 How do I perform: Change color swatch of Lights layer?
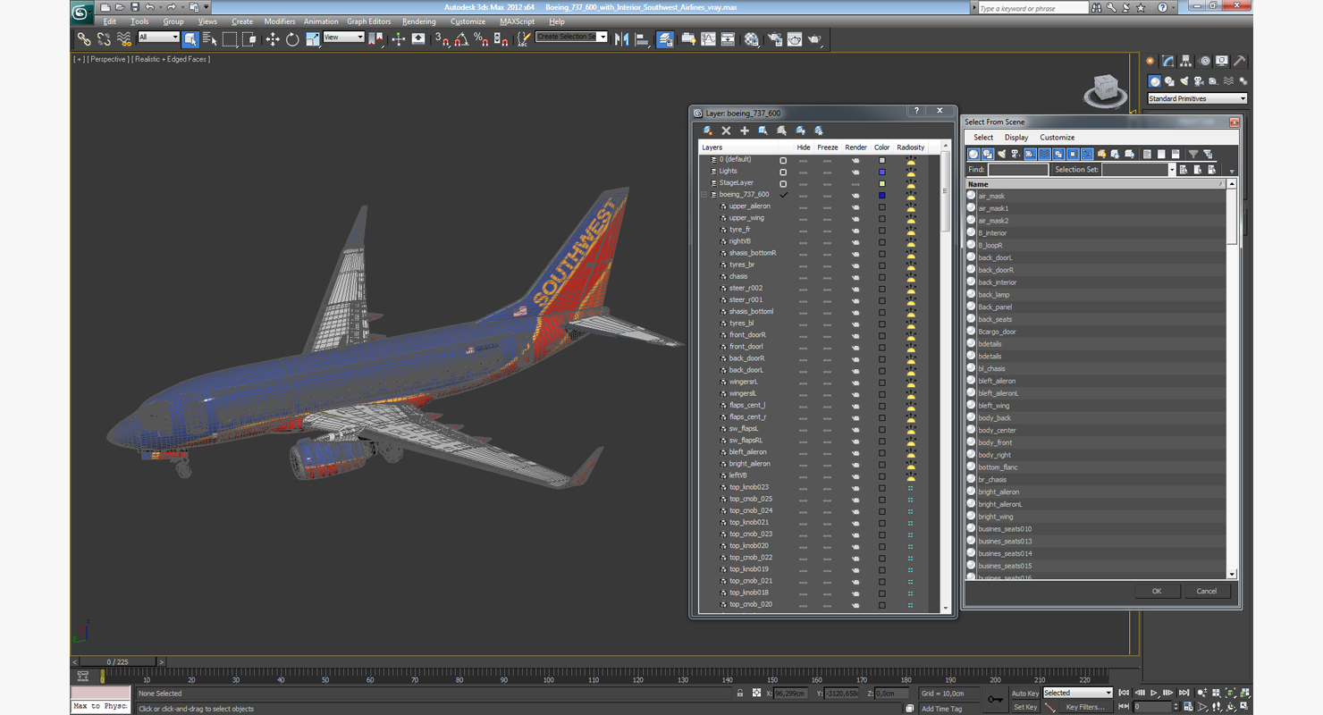881,172
